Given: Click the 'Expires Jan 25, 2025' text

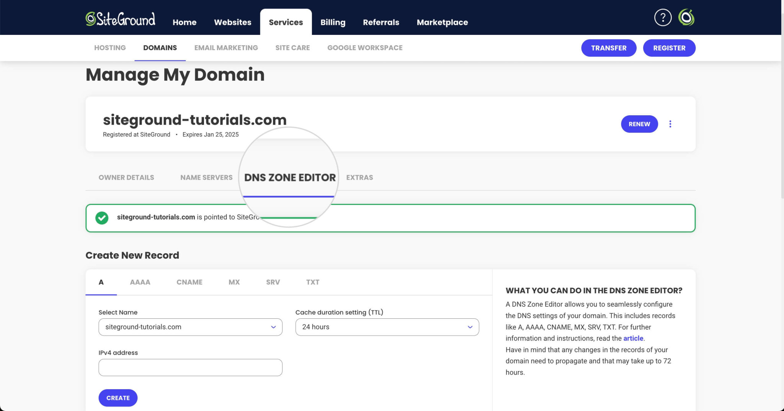Looking at the screenshot, I should click(211, 134).
